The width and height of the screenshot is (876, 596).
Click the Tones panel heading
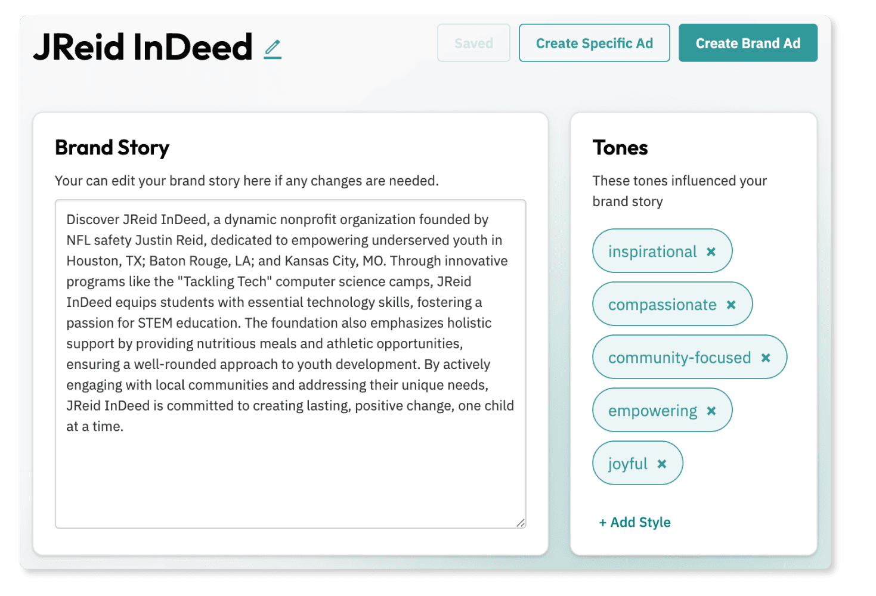[620, 147]
